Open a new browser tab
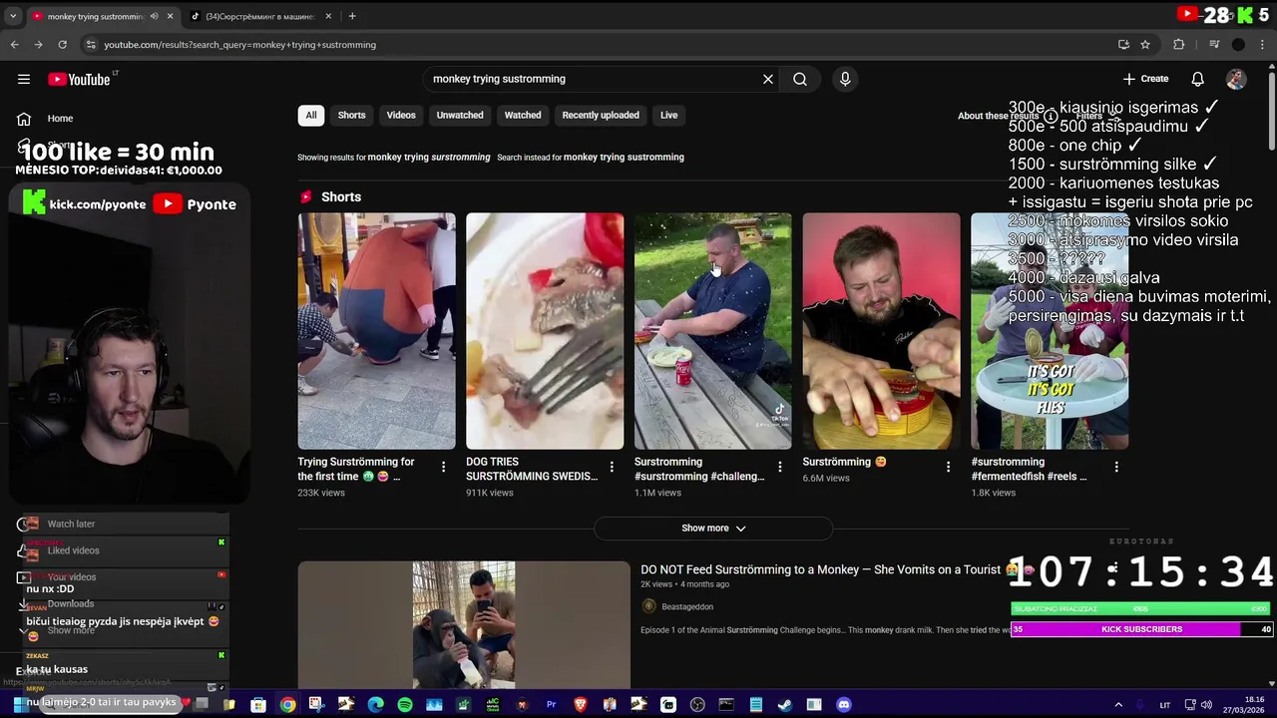The height and width of the screenshot is (718, 1277). pyautogui.click(x=352, y=16)
